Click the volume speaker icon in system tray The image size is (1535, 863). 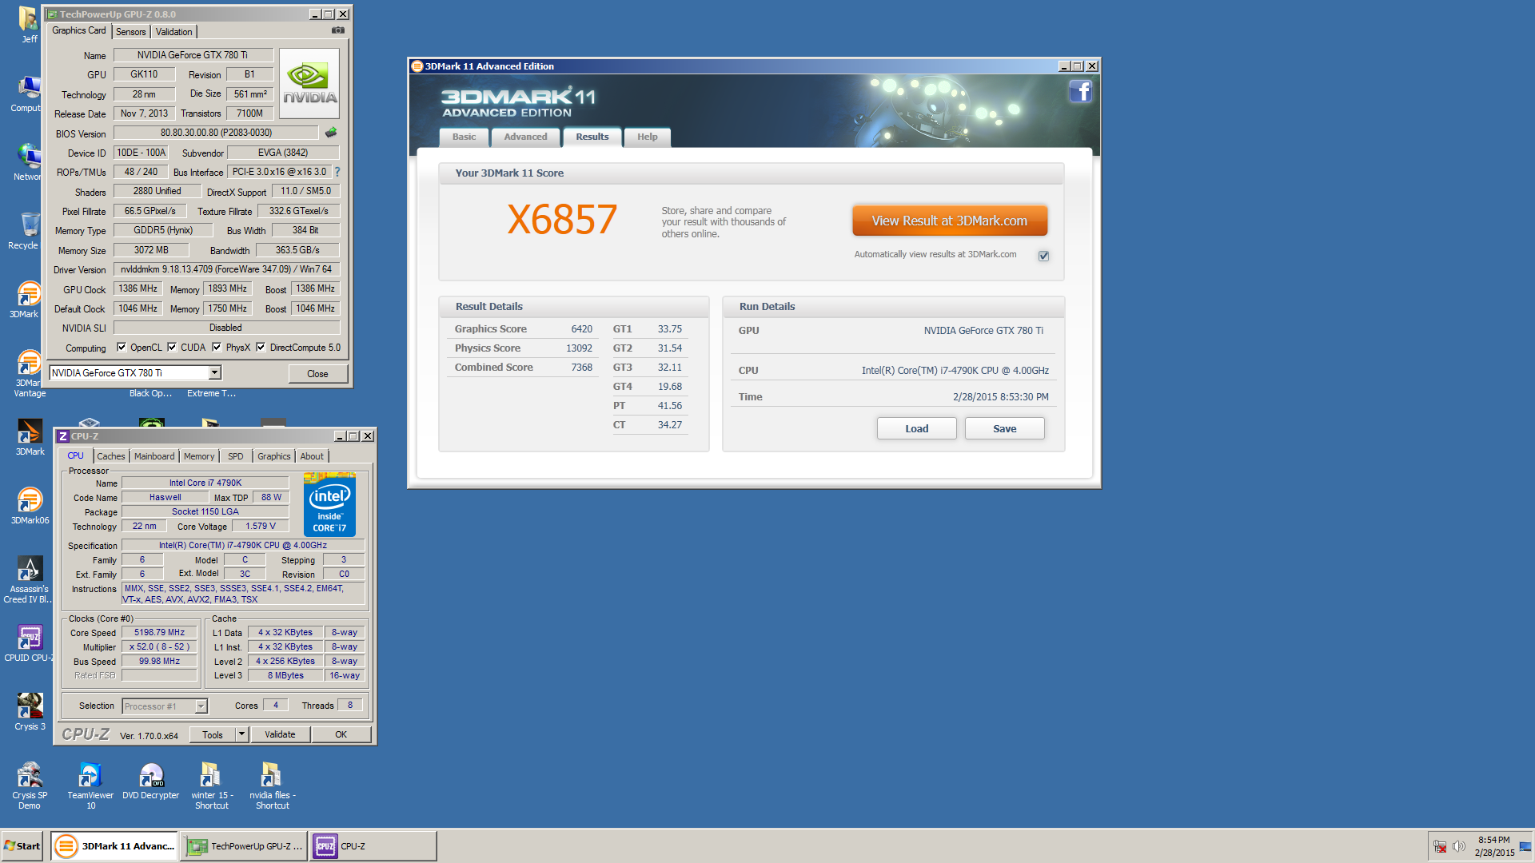click(x=1458, y=846)
